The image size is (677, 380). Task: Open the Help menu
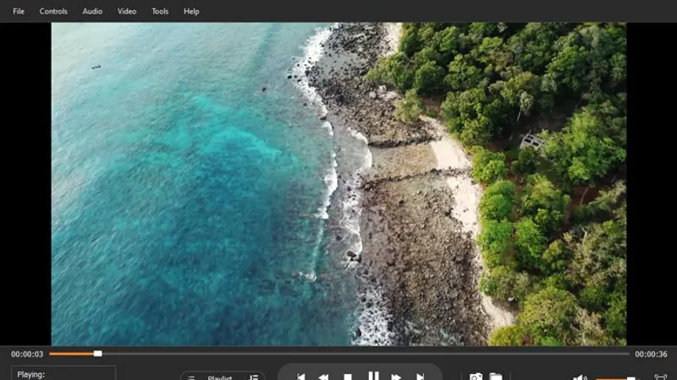[x=191, y=12]
